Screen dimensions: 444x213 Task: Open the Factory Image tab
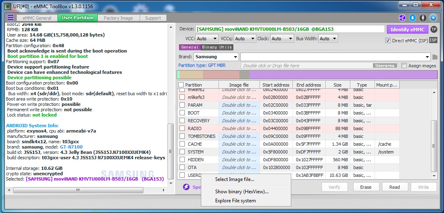[x=118, y=18]
